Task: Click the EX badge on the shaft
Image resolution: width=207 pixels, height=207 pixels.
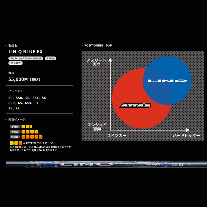Action: 174,165
